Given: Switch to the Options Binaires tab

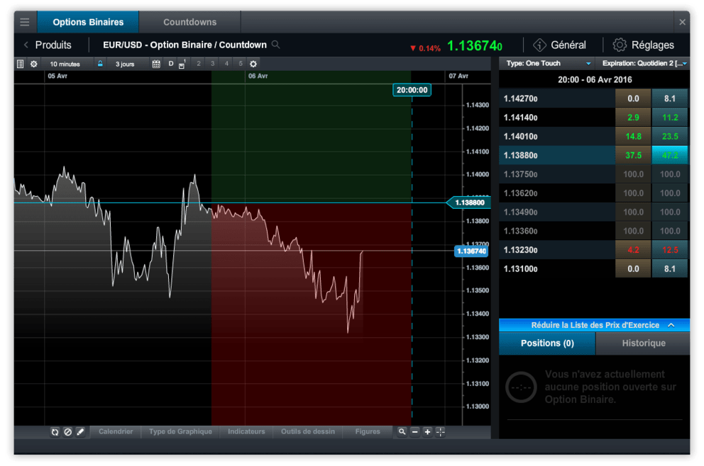Looking at the screenshot, I should click(x=88, y=22).
